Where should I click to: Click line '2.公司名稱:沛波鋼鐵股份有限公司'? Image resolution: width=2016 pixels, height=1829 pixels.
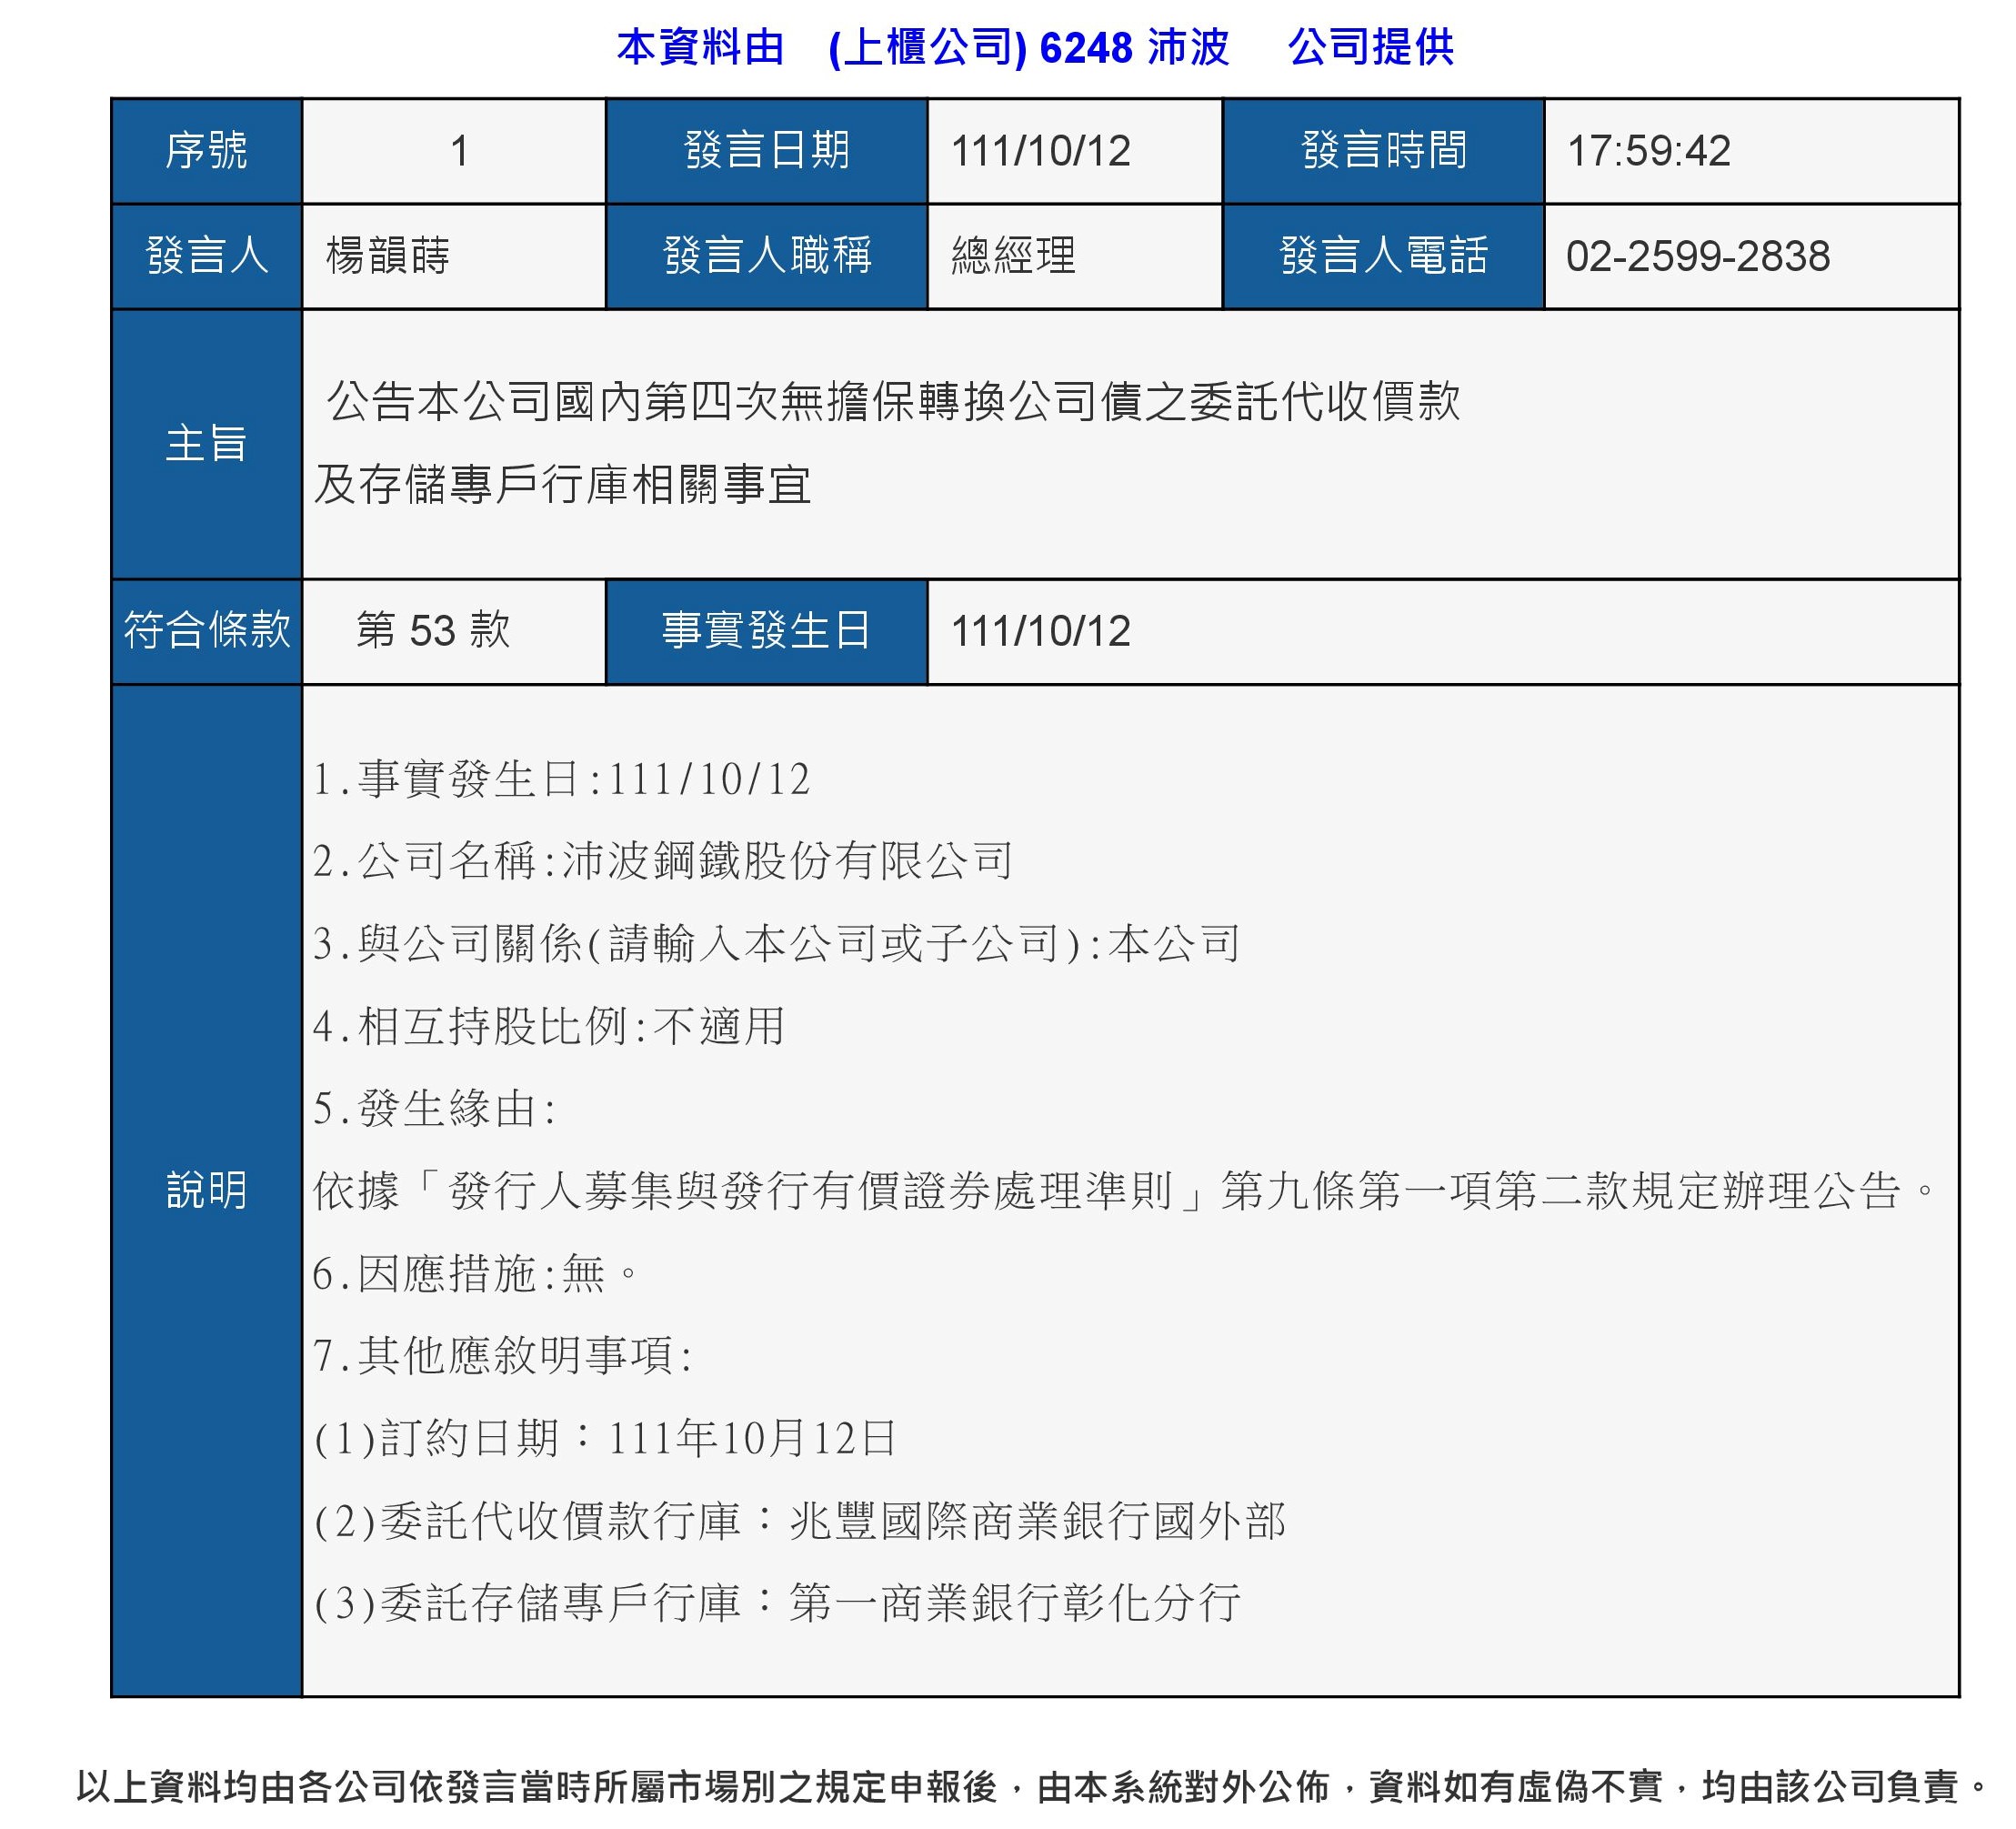coord(663,861)
